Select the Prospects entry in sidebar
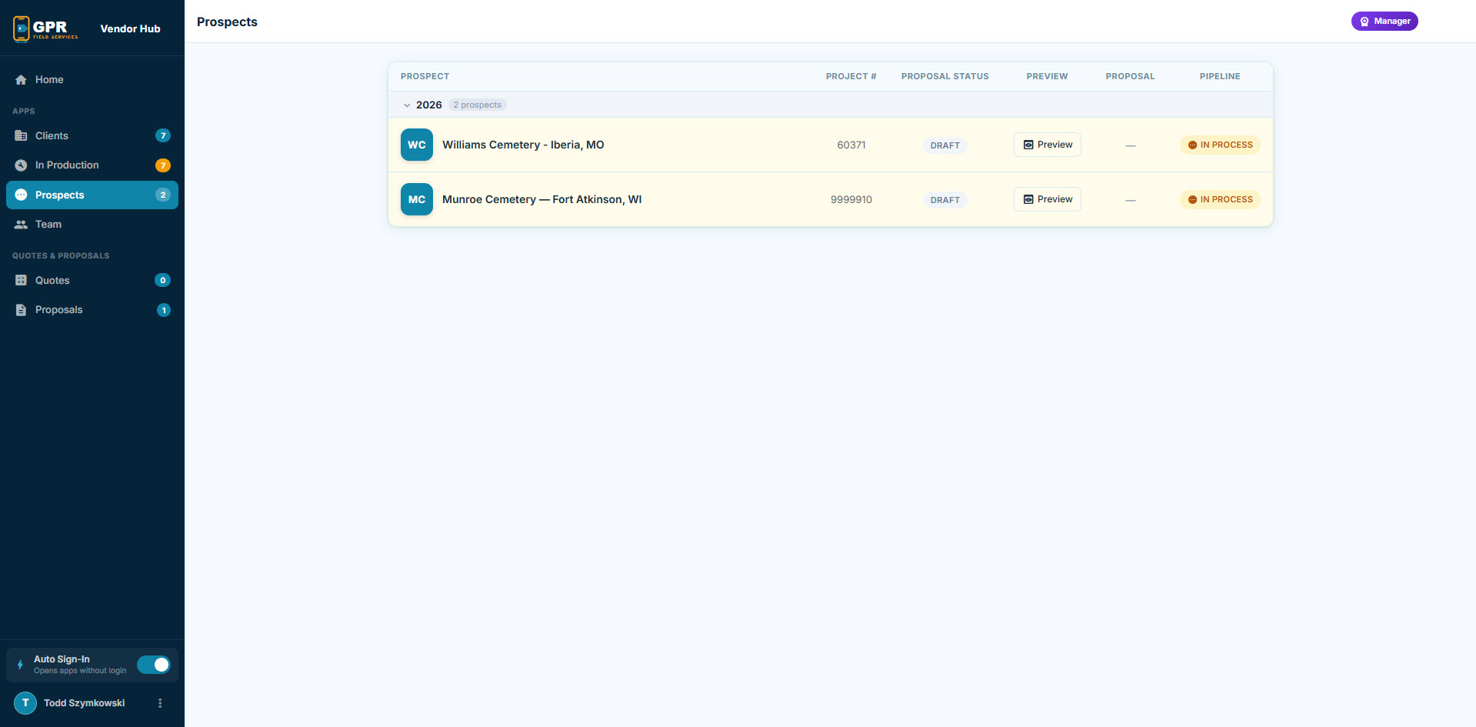 [61, 195]
